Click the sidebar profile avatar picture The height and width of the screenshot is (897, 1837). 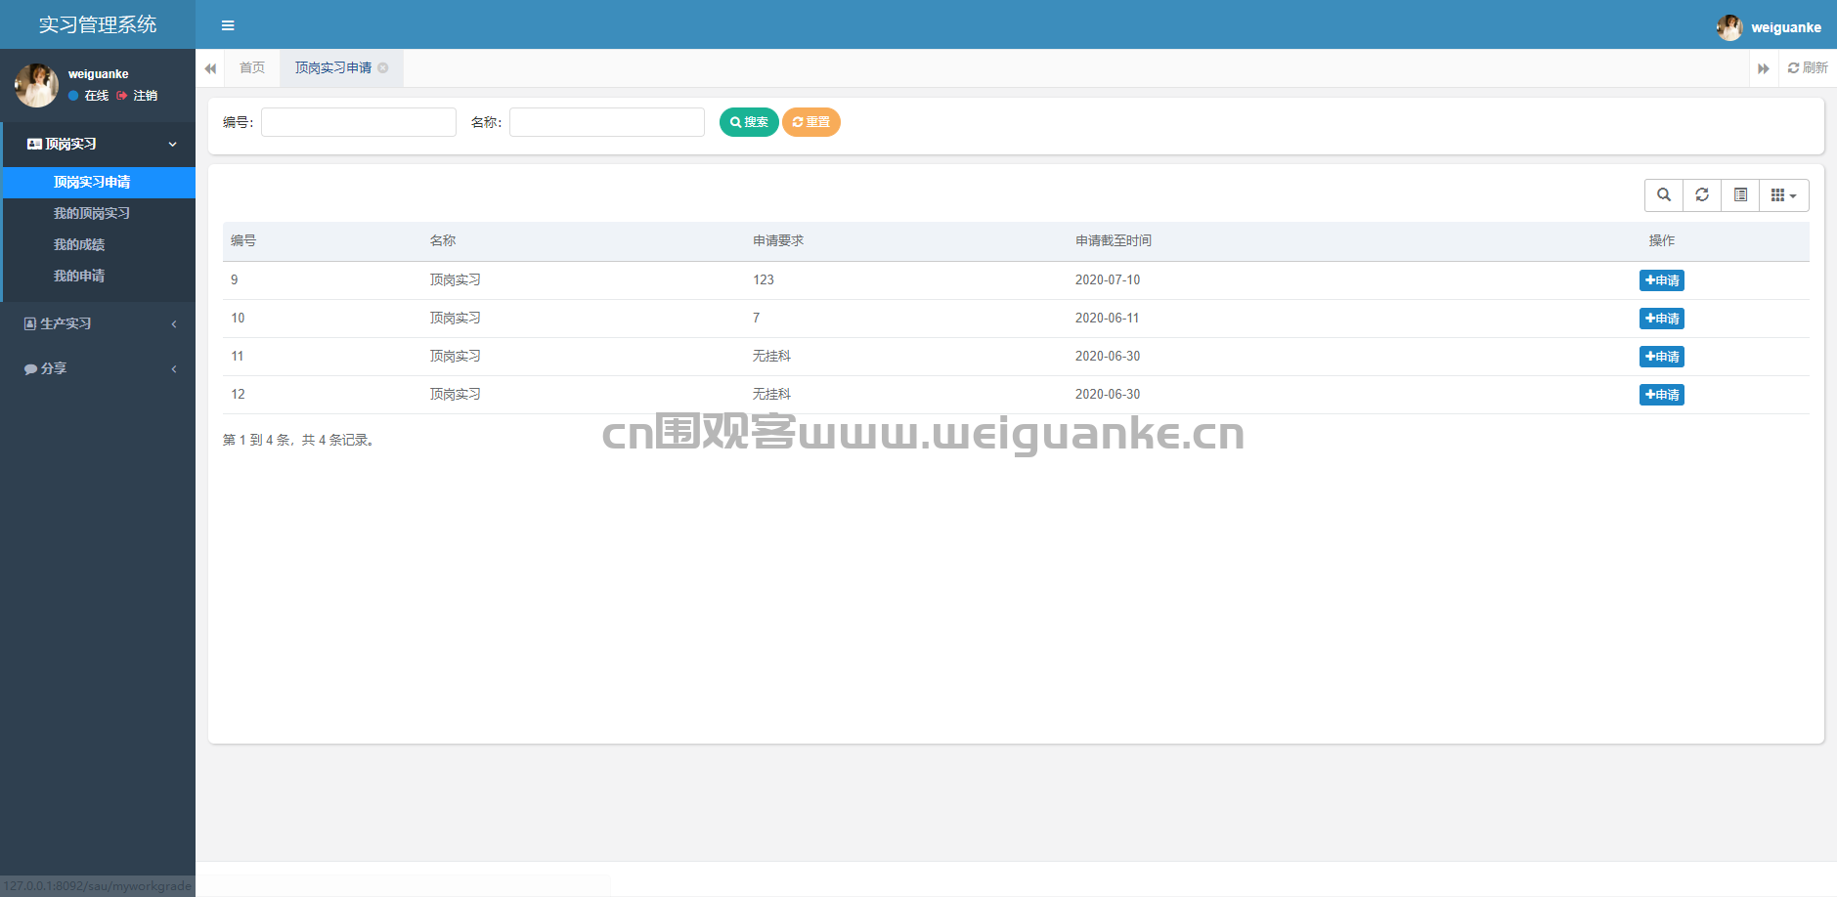36,85
